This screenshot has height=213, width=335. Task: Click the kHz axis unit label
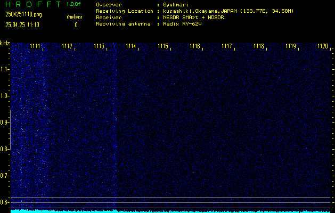point(5,43)
